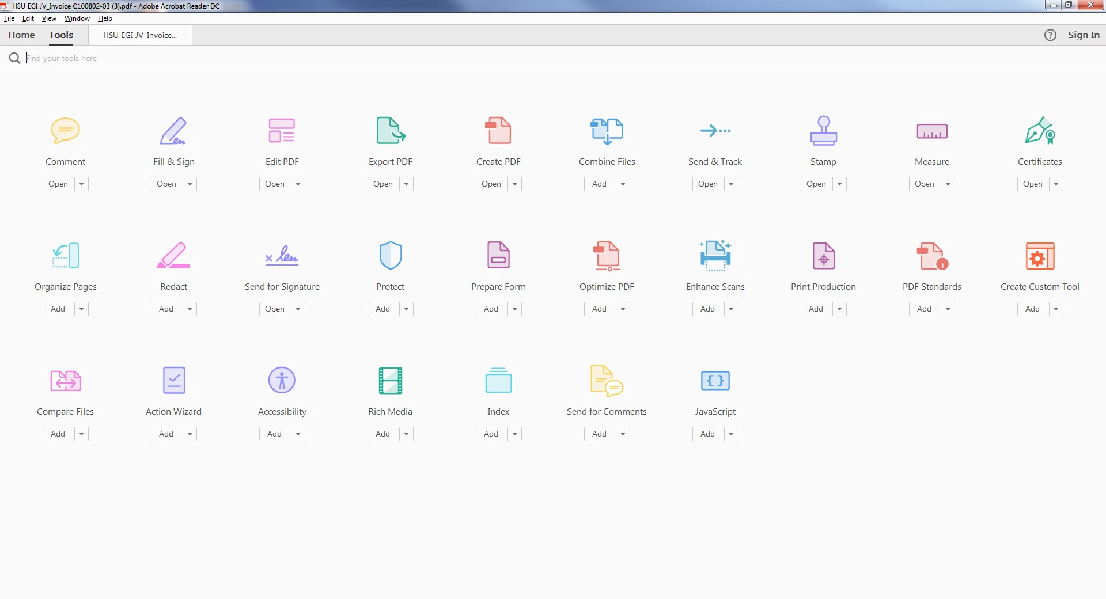This screenshot has height=599, width=1106.
Task: Select the JavaScript braces icon
Action: point(715,381)
